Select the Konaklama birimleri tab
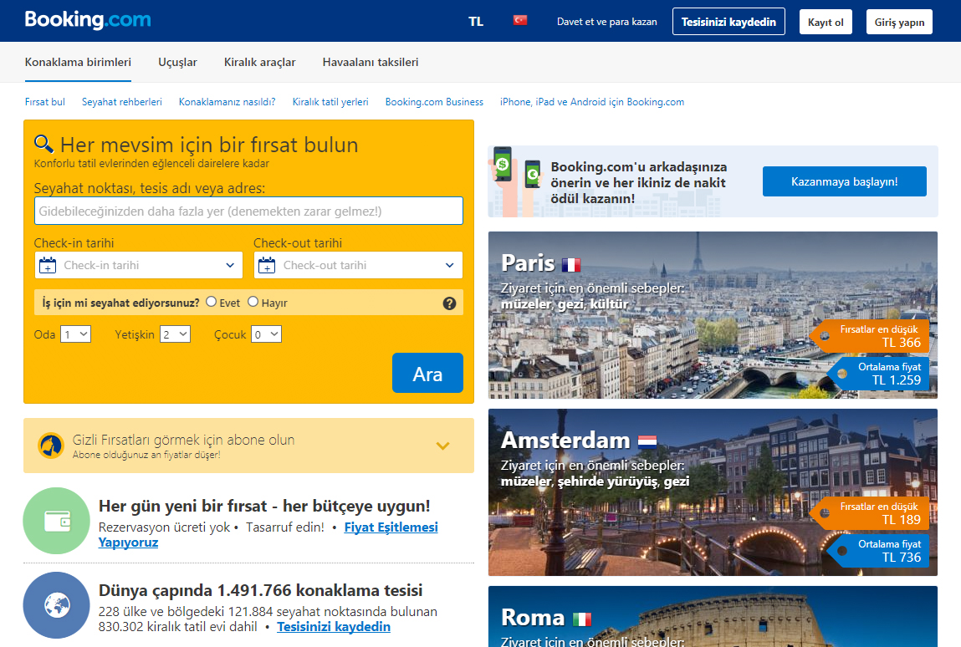Screen dimensions: 961x647 coord(78,62)
